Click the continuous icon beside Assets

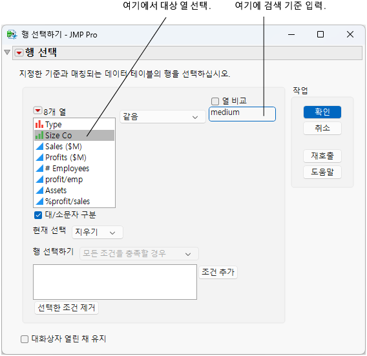tap(39, 191)
